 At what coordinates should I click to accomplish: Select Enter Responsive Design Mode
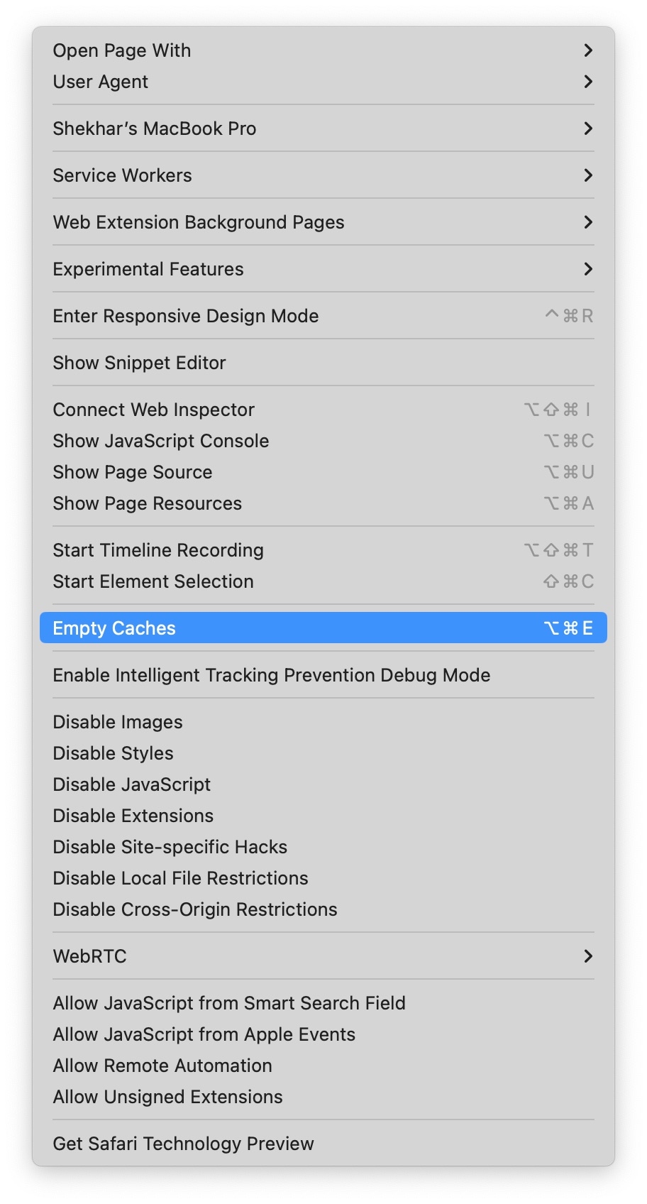[323, 316]
